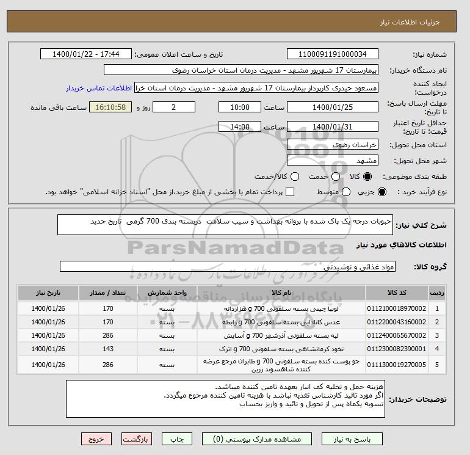Viewport: 470px width, 455px height.
Task: Click the price validity date 1400/01/31
Action: pyautogui.click(x=333, y=126)
